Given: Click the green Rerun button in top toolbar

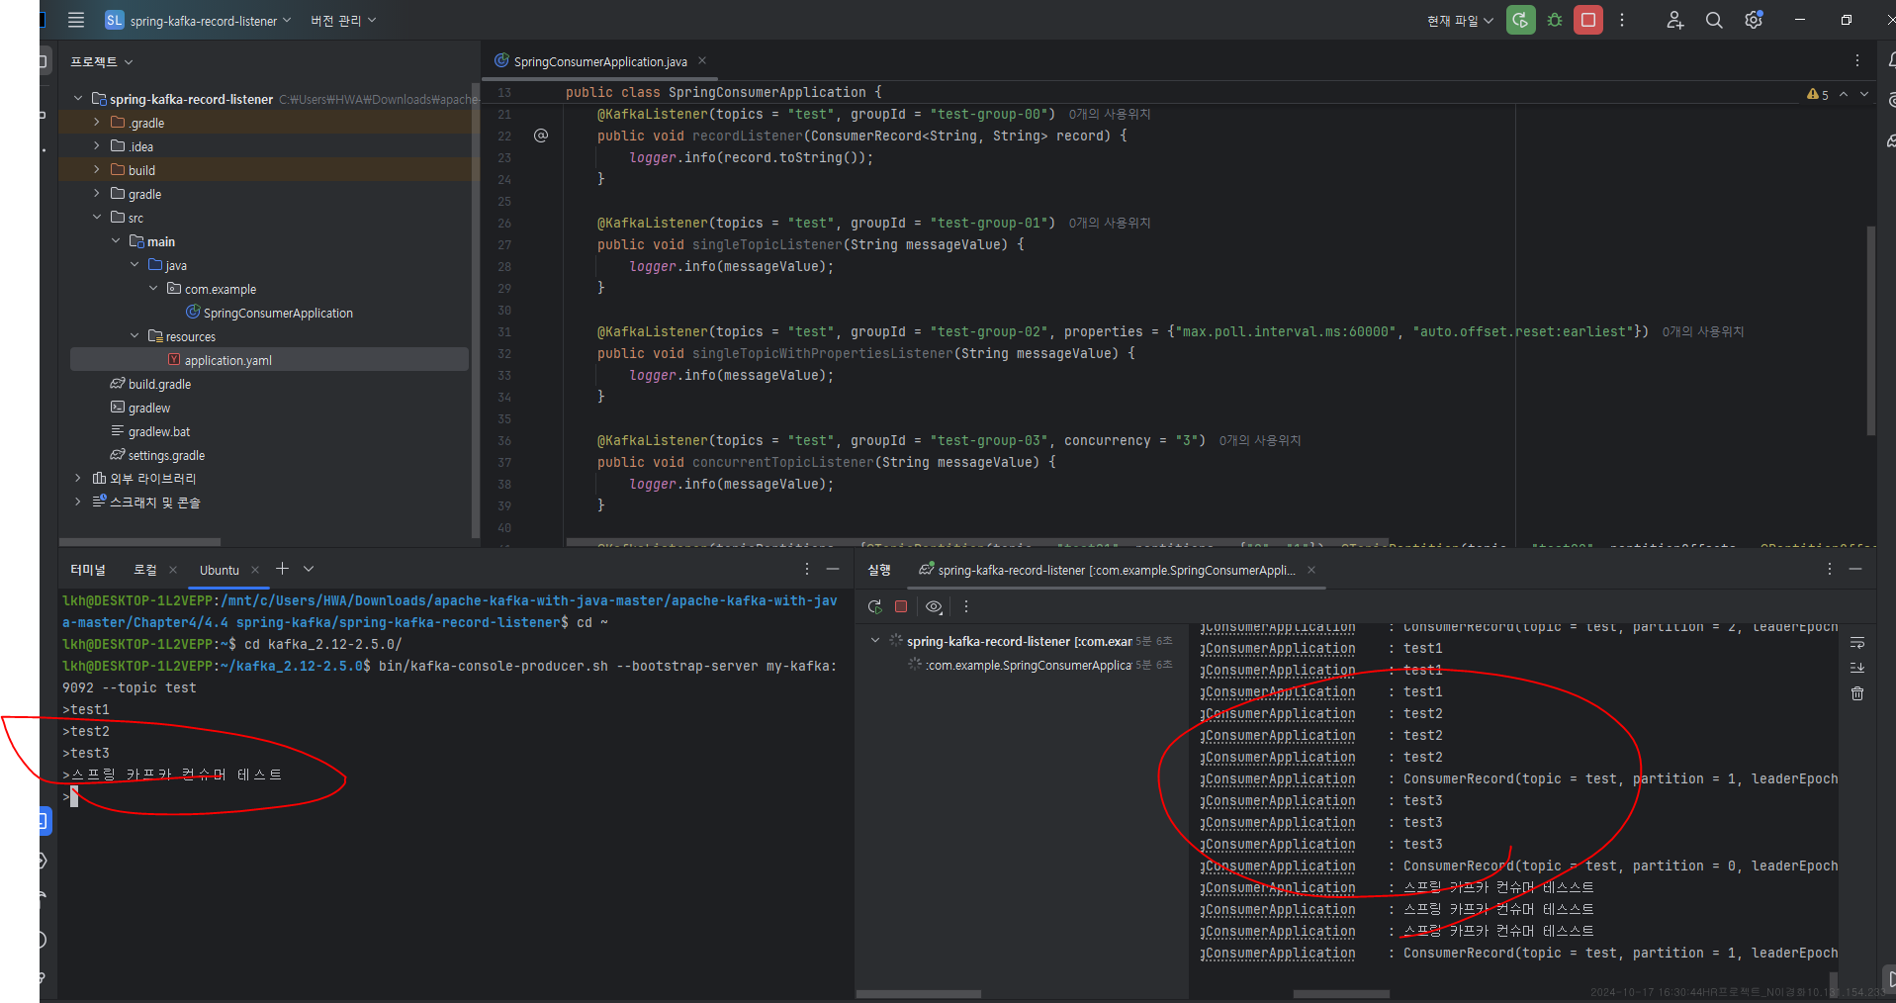Looking at the screenshot, I should [x=1520, y=20].
